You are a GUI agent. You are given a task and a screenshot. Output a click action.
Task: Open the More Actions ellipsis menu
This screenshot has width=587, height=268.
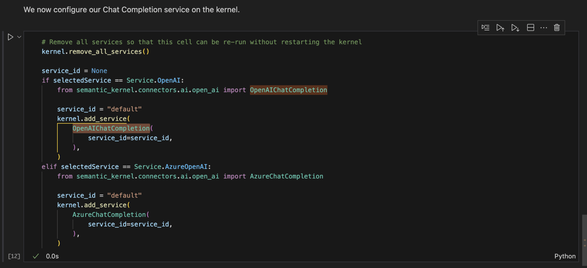544,28
